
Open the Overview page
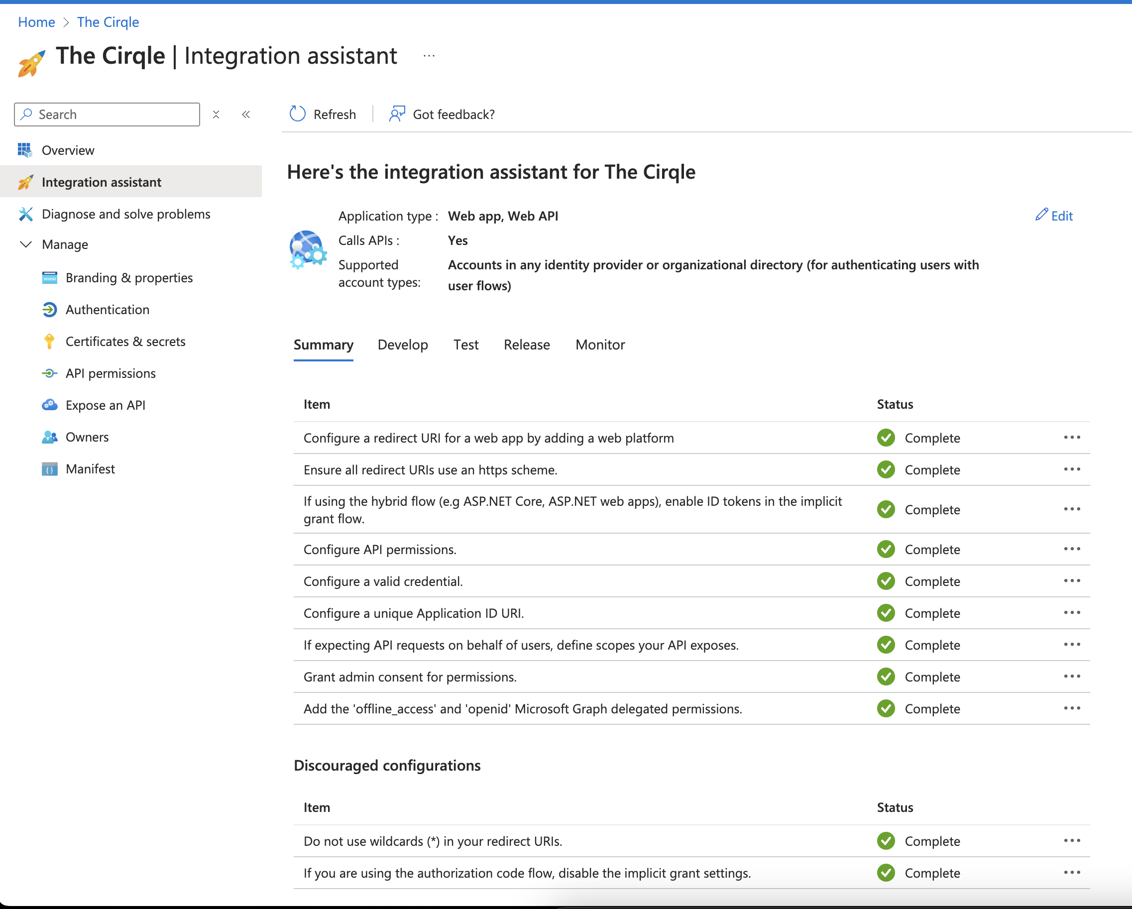tap(68, 150)
